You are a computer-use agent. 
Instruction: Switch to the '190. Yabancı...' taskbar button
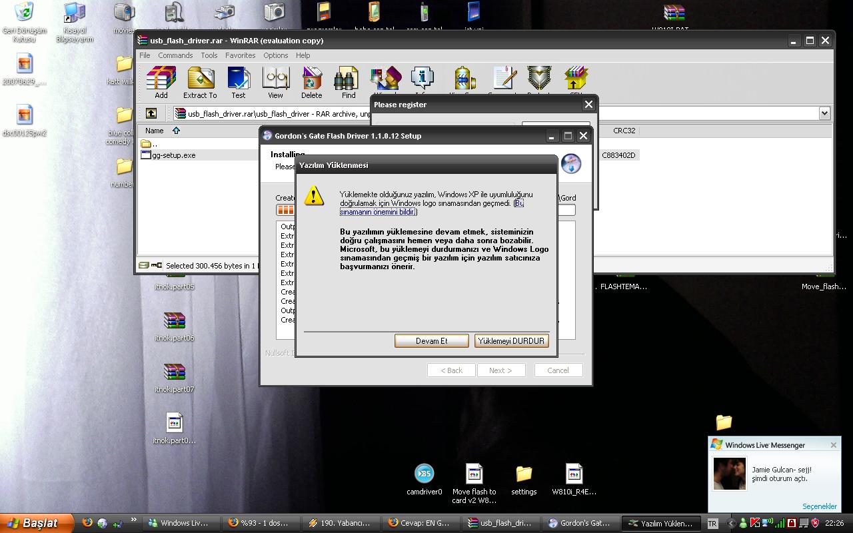pyautogui.click(x=339, y=523)
